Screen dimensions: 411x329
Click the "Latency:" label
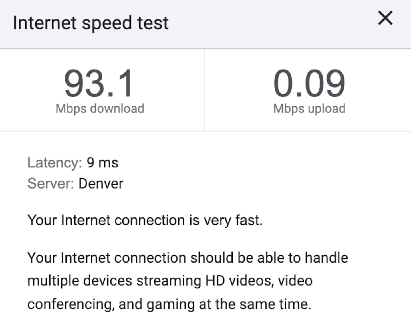55,163
